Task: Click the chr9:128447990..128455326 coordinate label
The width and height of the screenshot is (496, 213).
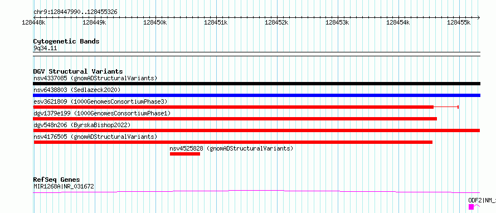Action: [75, 12]
